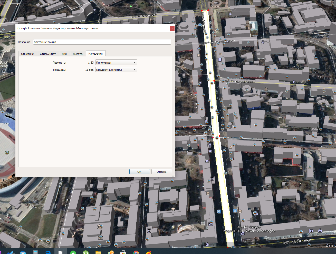Switch to the Стиль, цвет tab
336x254 pixels.
[x=48, y=54]
